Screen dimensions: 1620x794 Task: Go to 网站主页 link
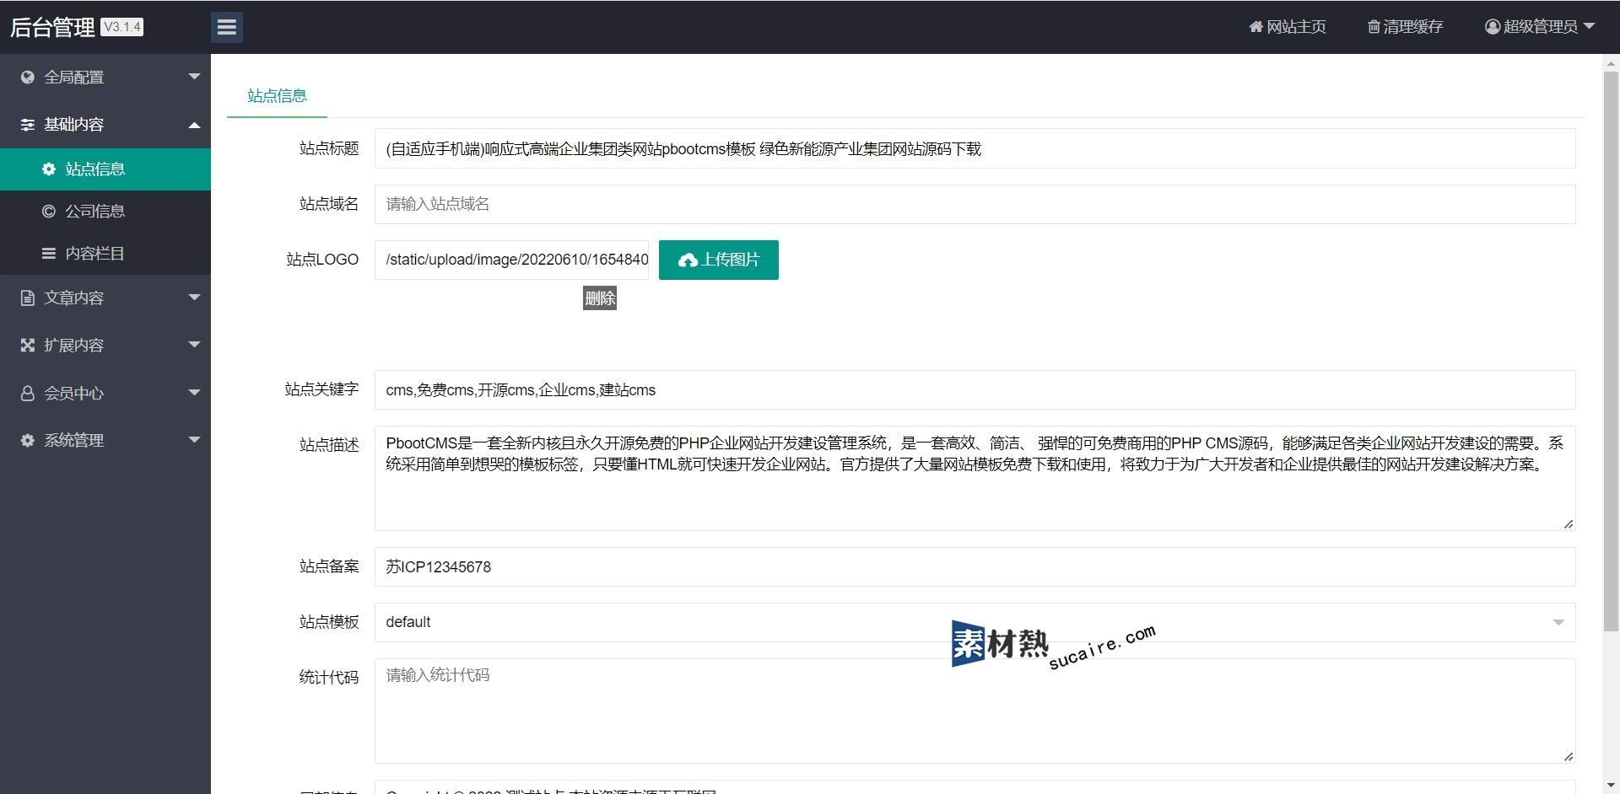click(x=1288, y=27)
